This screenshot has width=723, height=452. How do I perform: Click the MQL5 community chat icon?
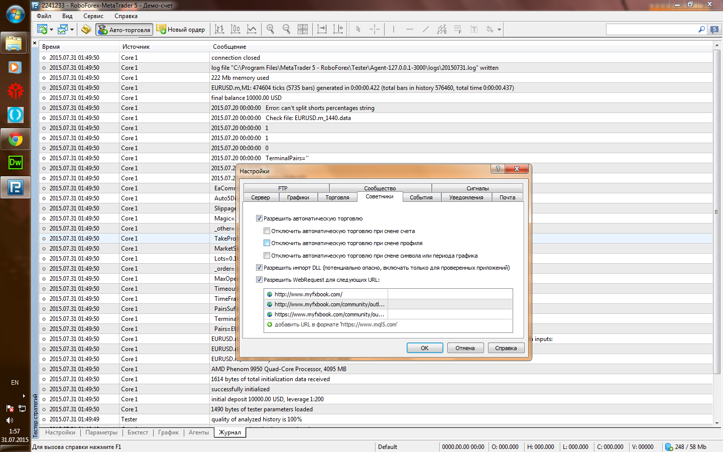point(714,30)
